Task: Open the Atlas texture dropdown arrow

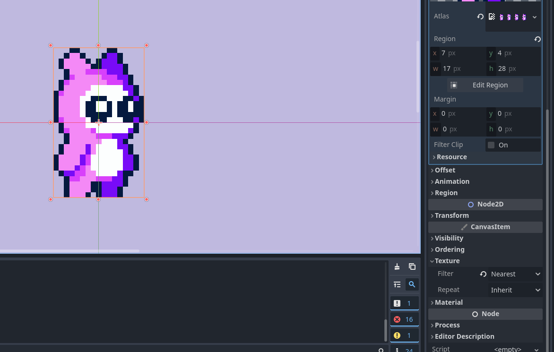Action: [535, 17]
